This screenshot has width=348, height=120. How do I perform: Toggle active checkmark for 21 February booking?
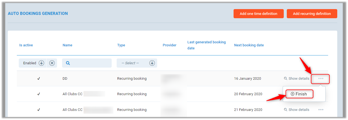(39, 110)
